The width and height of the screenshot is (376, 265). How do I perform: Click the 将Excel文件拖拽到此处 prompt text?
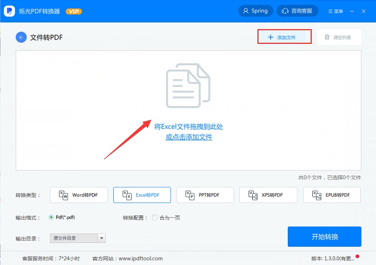[189, 127]
